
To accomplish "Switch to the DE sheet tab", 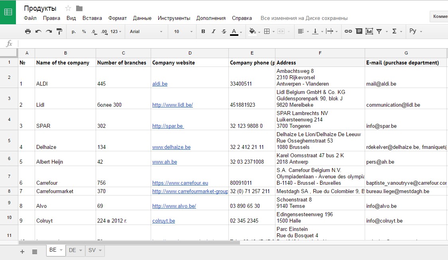I will (72, 250).
